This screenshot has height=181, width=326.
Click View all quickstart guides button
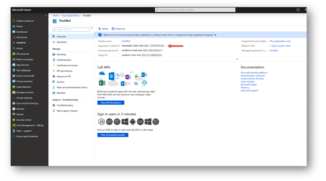(113, 135)
